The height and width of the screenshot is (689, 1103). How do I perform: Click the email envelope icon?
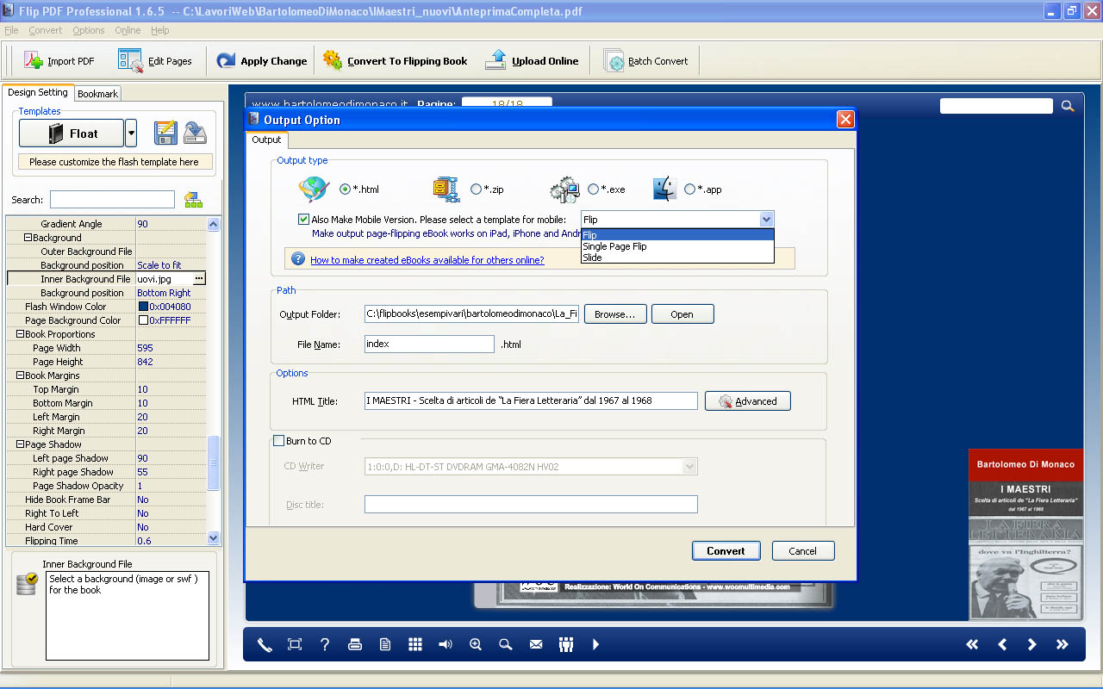[536, 644]
